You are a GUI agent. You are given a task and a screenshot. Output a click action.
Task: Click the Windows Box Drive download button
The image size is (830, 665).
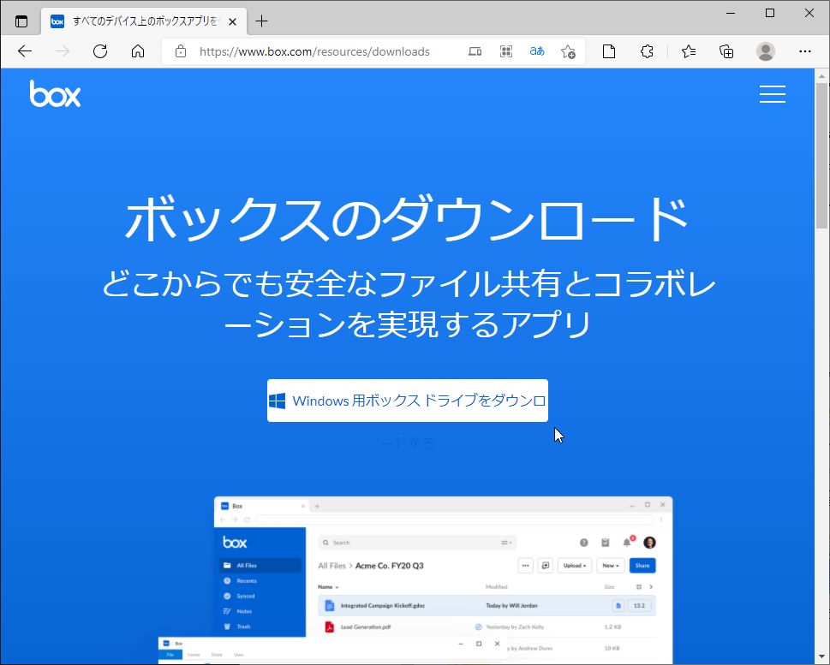[407, 400]
